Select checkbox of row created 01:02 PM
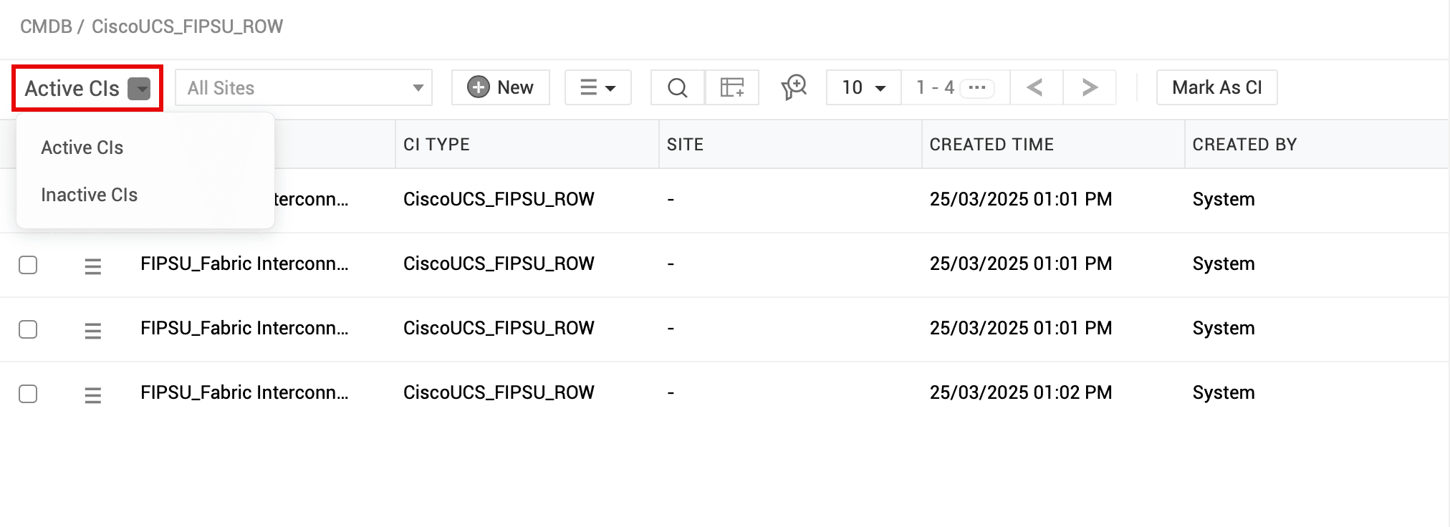Viewport: 1450px width, 527px height. point(28,394)
